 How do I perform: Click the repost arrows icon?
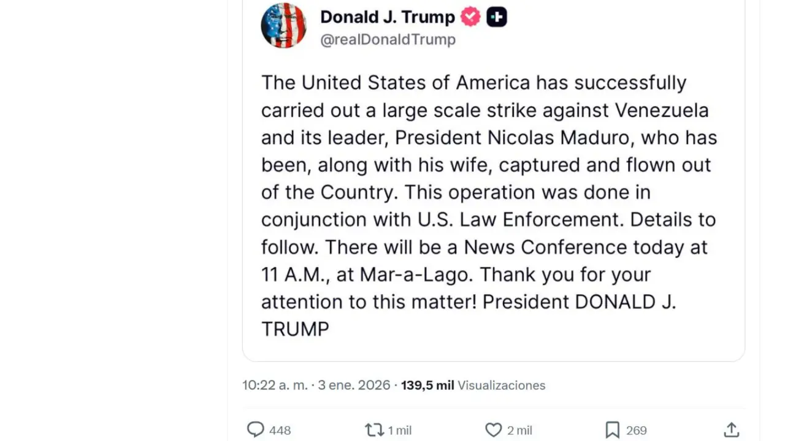pyautogui.click(x=373, y=430)
